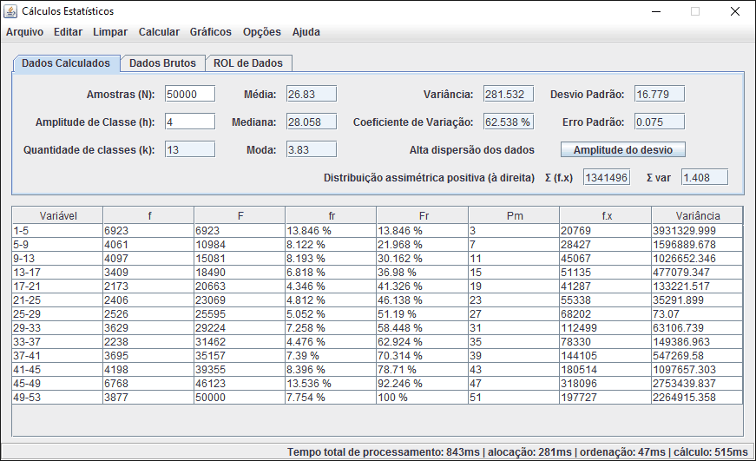This screenshot has width=756, height=461.
Task: Focus the Amostras (N) input field
Action: coord(190,94)
